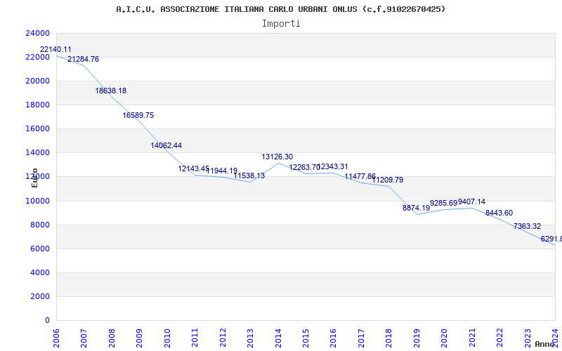Click the data label 21284.76

coord(83,60)
